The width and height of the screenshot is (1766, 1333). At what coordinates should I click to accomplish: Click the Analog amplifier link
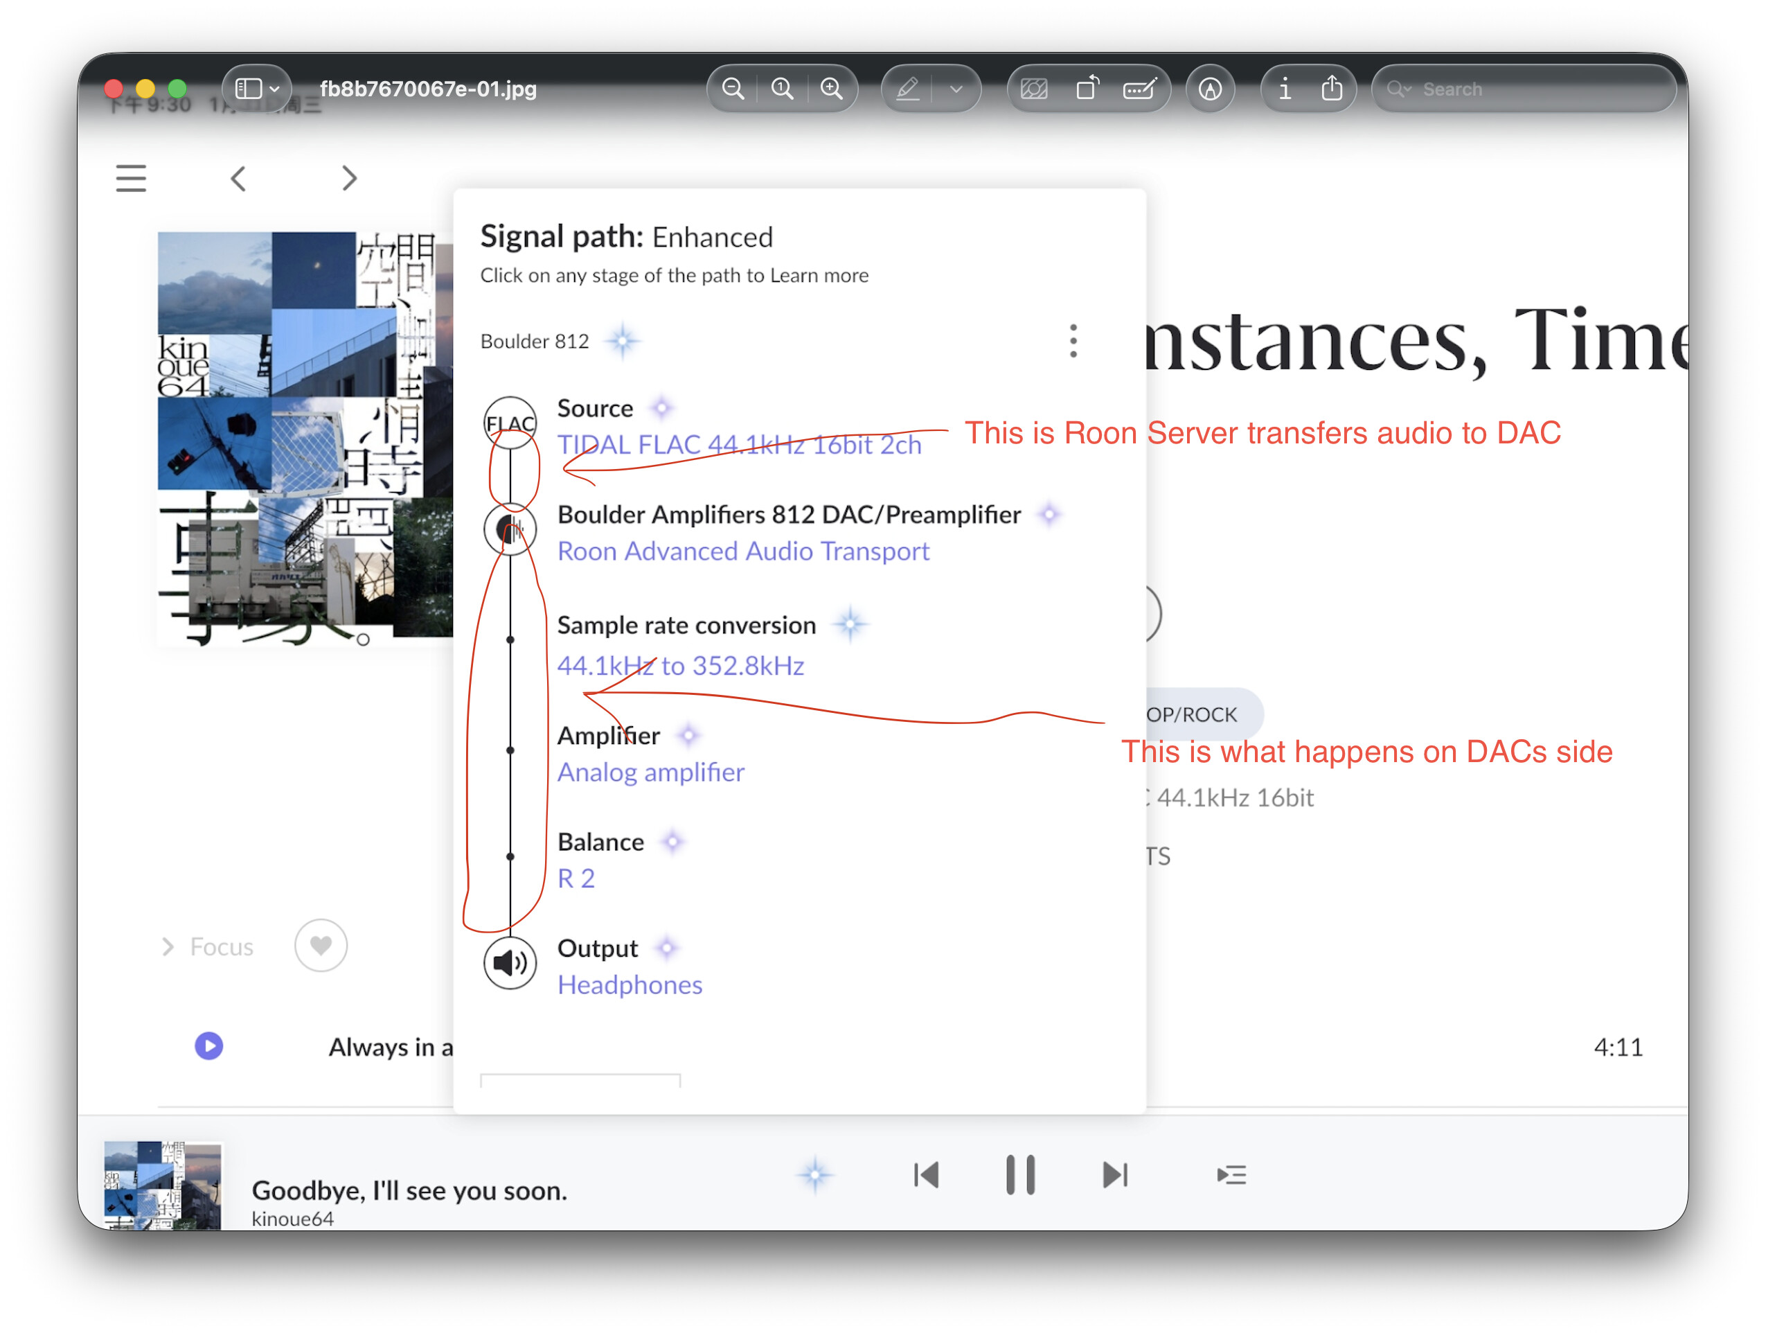pos(651,773)
